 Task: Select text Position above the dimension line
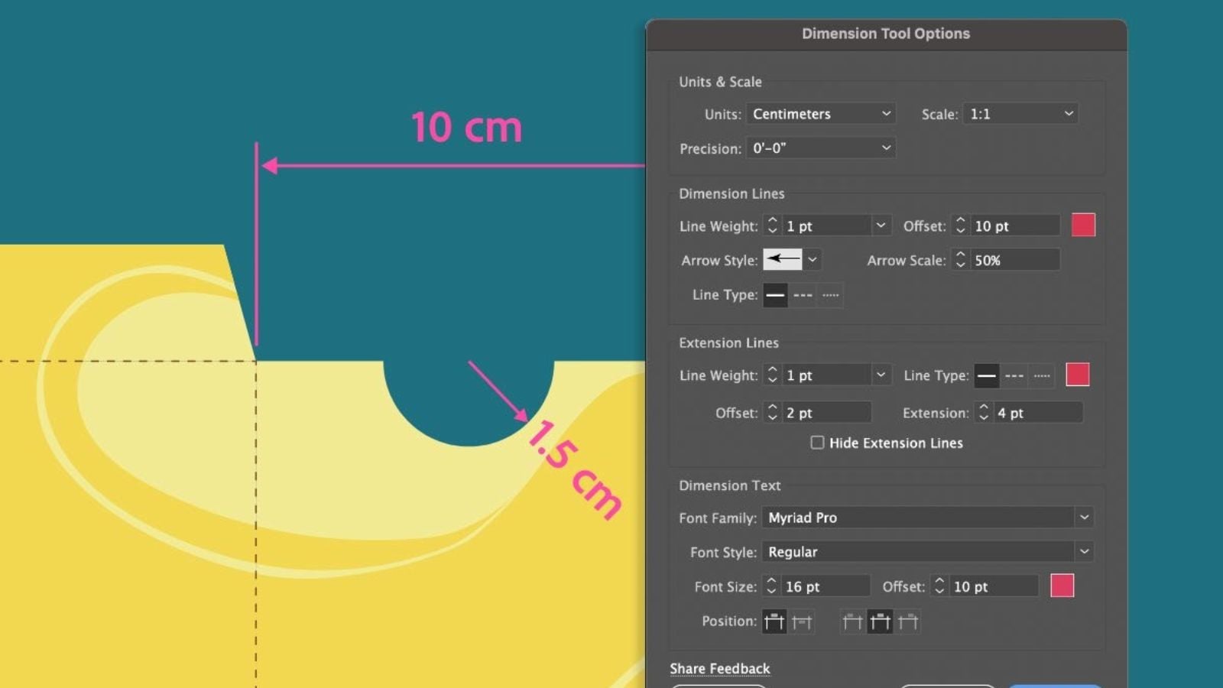pyautogui.click(x=774, y=622)
